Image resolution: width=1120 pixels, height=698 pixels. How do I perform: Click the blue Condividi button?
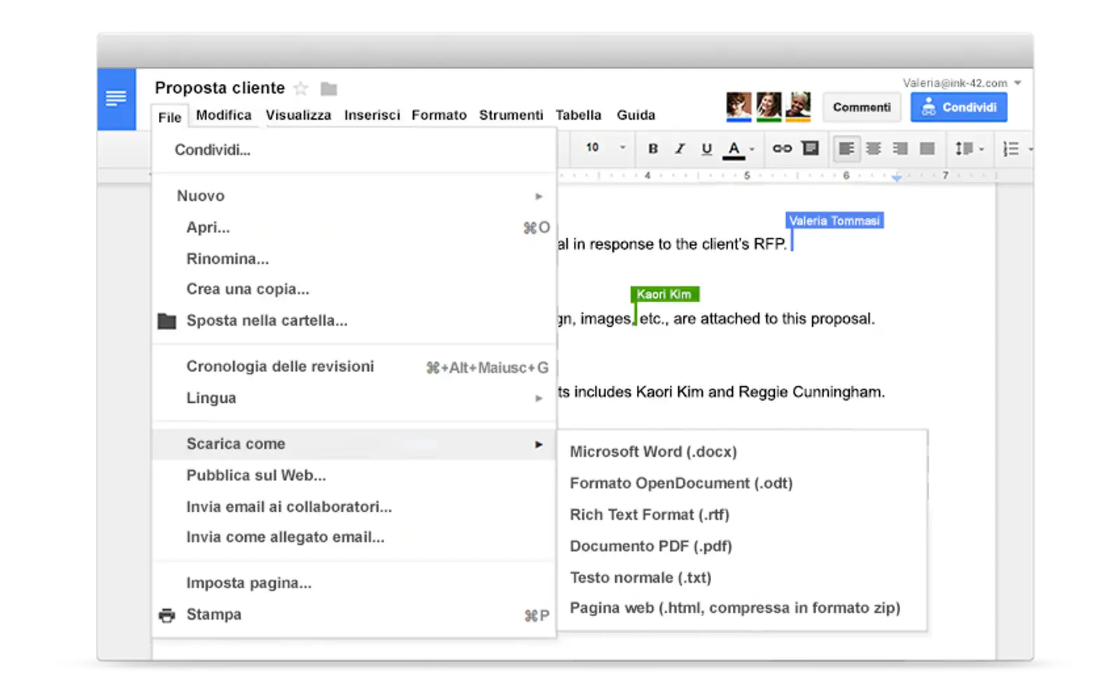(x=958, y=107)
